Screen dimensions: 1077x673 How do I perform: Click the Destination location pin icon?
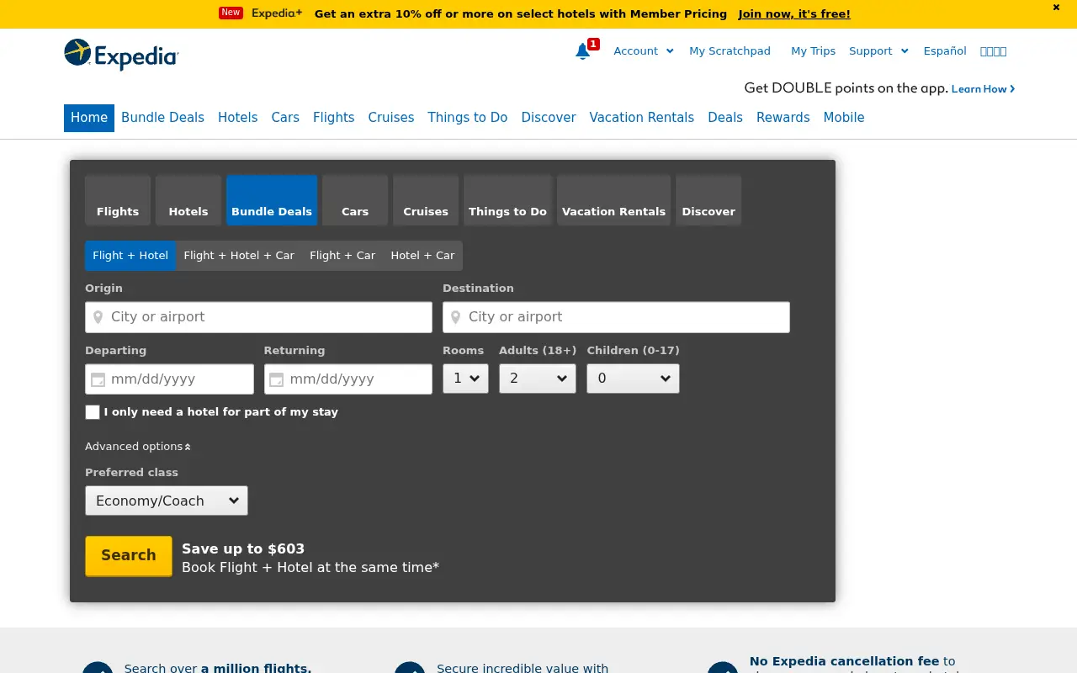pyautogui.click(x=456, y=317)
